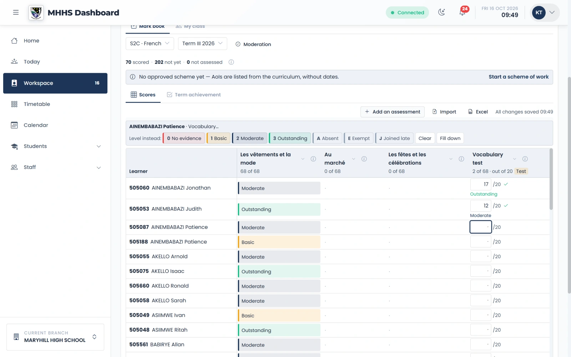The image size is (571, 357).
Task: Expand the Staff sidebar section
Action: pos(55,167)
